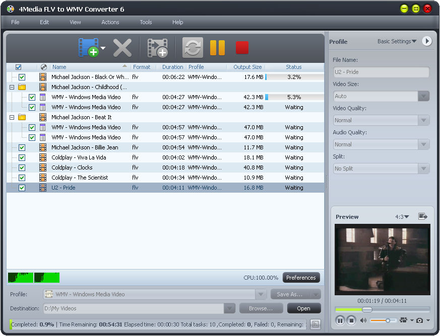Click the Browse... button
The image size is (440, 336).
coord(261,308)
